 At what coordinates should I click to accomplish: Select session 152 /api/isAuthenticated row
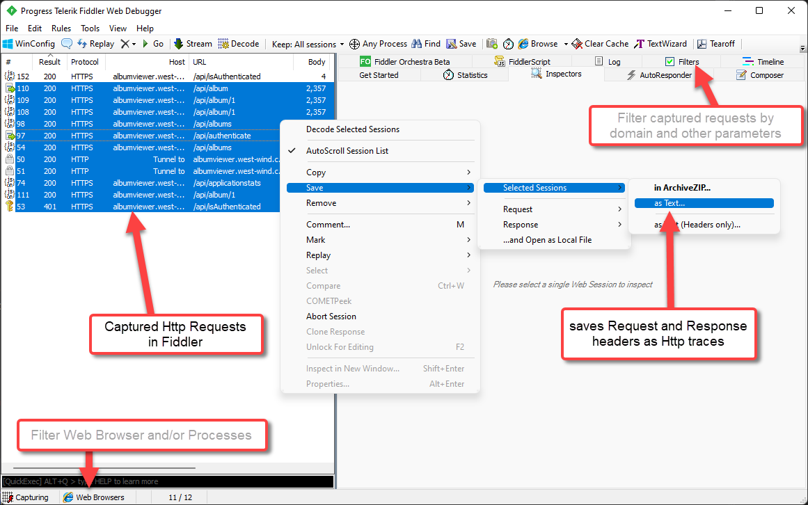pyautogui.click(x=167, y=77)
